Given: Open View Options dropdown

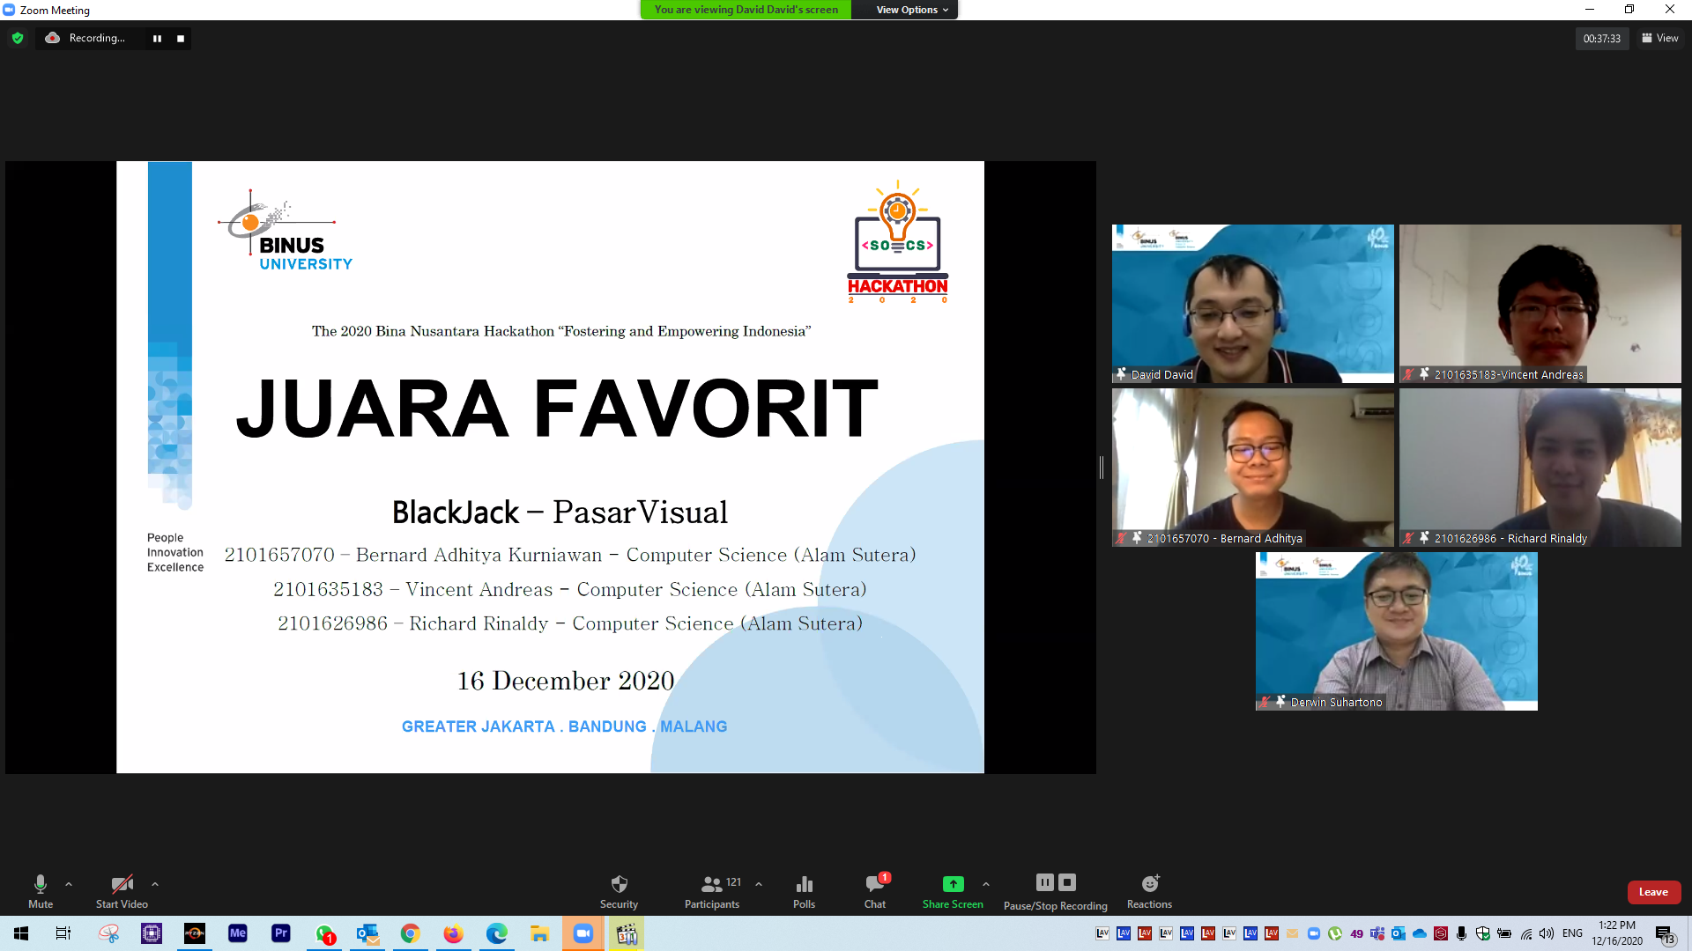Looking at the screenshot, I should (911, 10).
